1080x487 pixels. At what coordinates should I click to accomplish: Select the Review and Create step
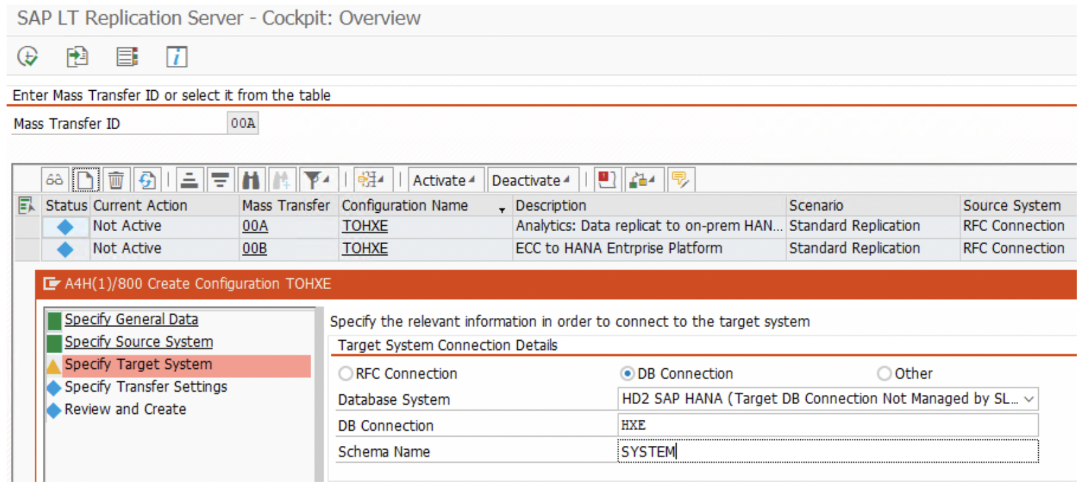pyautogui.click(x=125, y=409)
